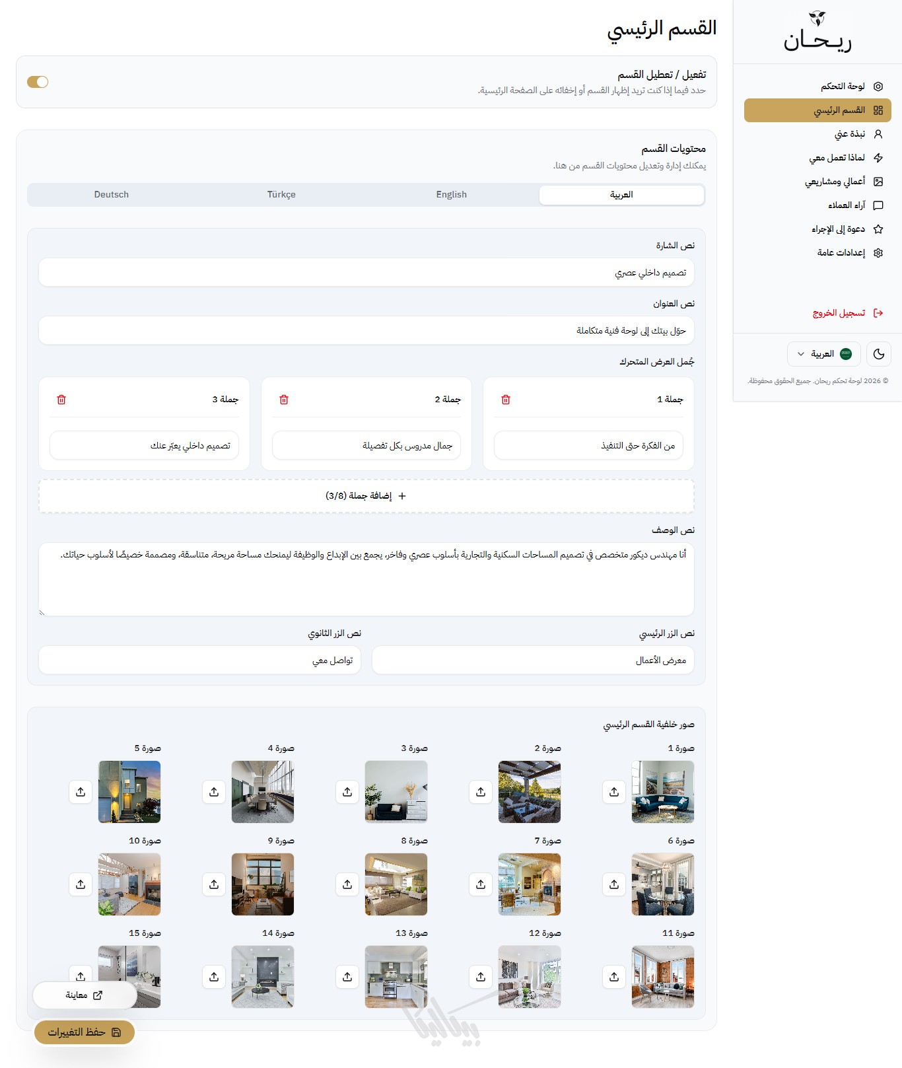The image size is (902, 1068).
Task: Delete phrase 1 with its trash icon
Action: tap(506, 400)
